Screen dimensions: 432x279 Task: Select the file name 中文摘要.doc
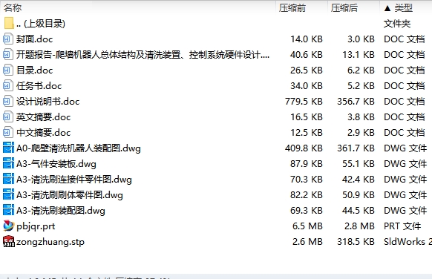point(44,133)
